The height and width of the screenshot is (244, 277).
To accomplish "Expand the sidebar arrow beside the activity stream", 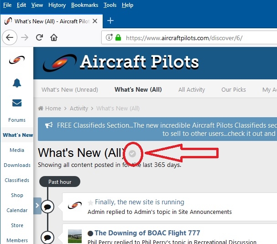I will 37,206.
